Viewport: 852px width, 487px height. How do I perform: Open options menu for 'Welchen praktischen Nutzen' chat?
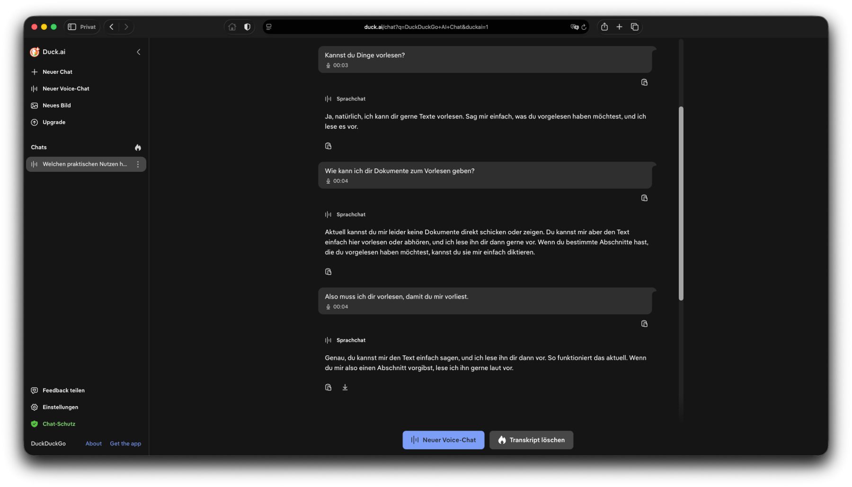click(x=138, y=164)
